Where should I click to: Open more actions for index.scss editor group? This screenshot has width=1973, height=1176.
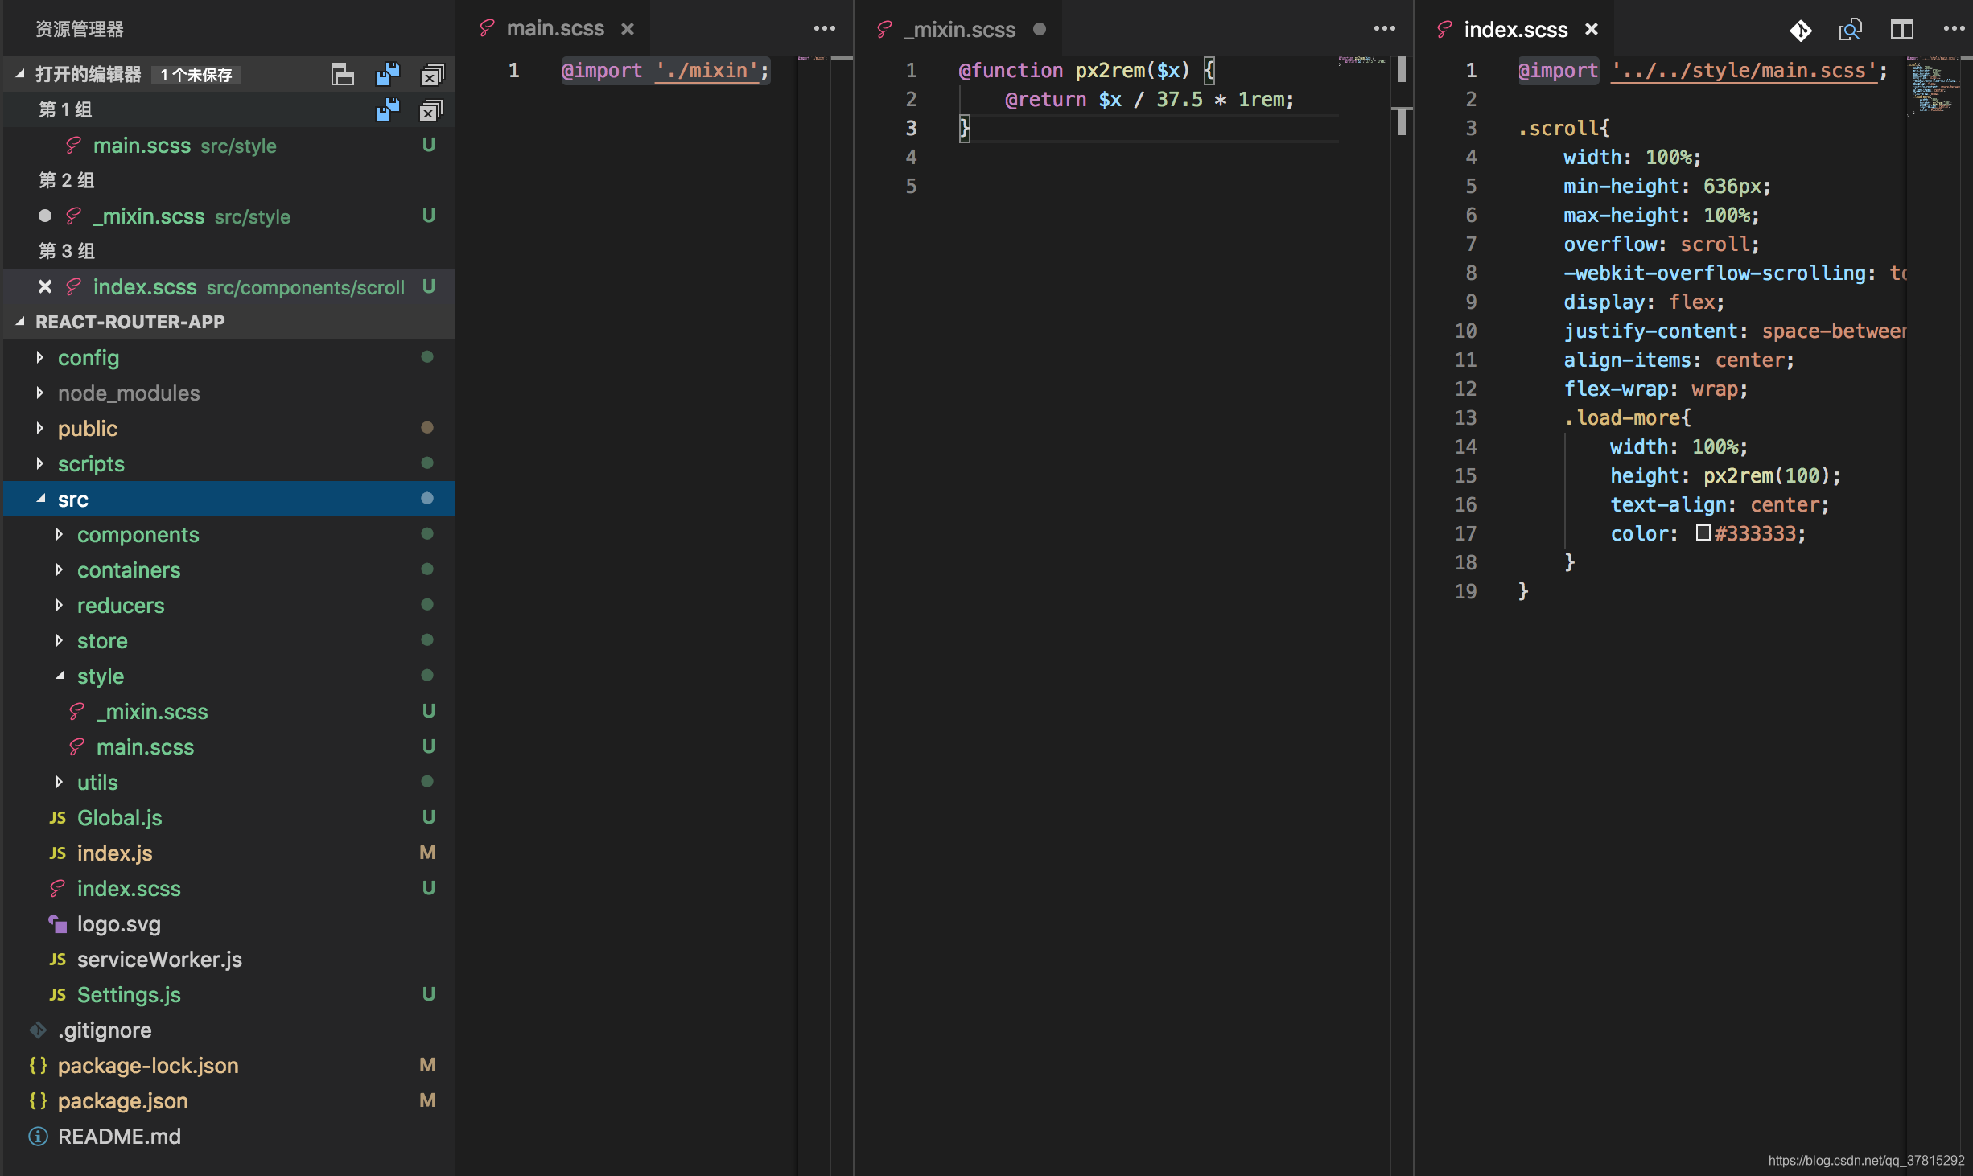(1954, 28)
